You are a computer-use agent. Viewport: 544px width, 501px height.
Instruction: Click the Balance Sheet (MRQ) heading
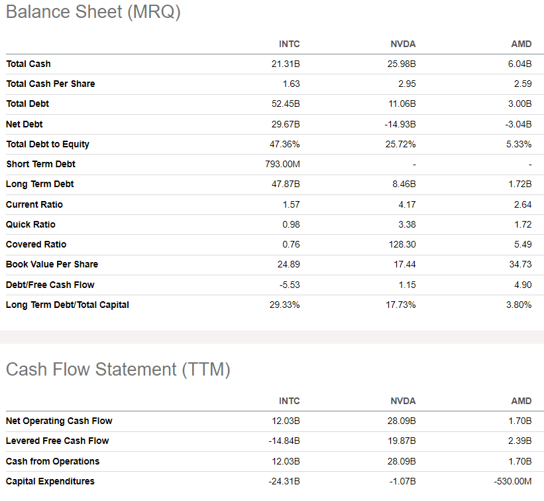93,12
